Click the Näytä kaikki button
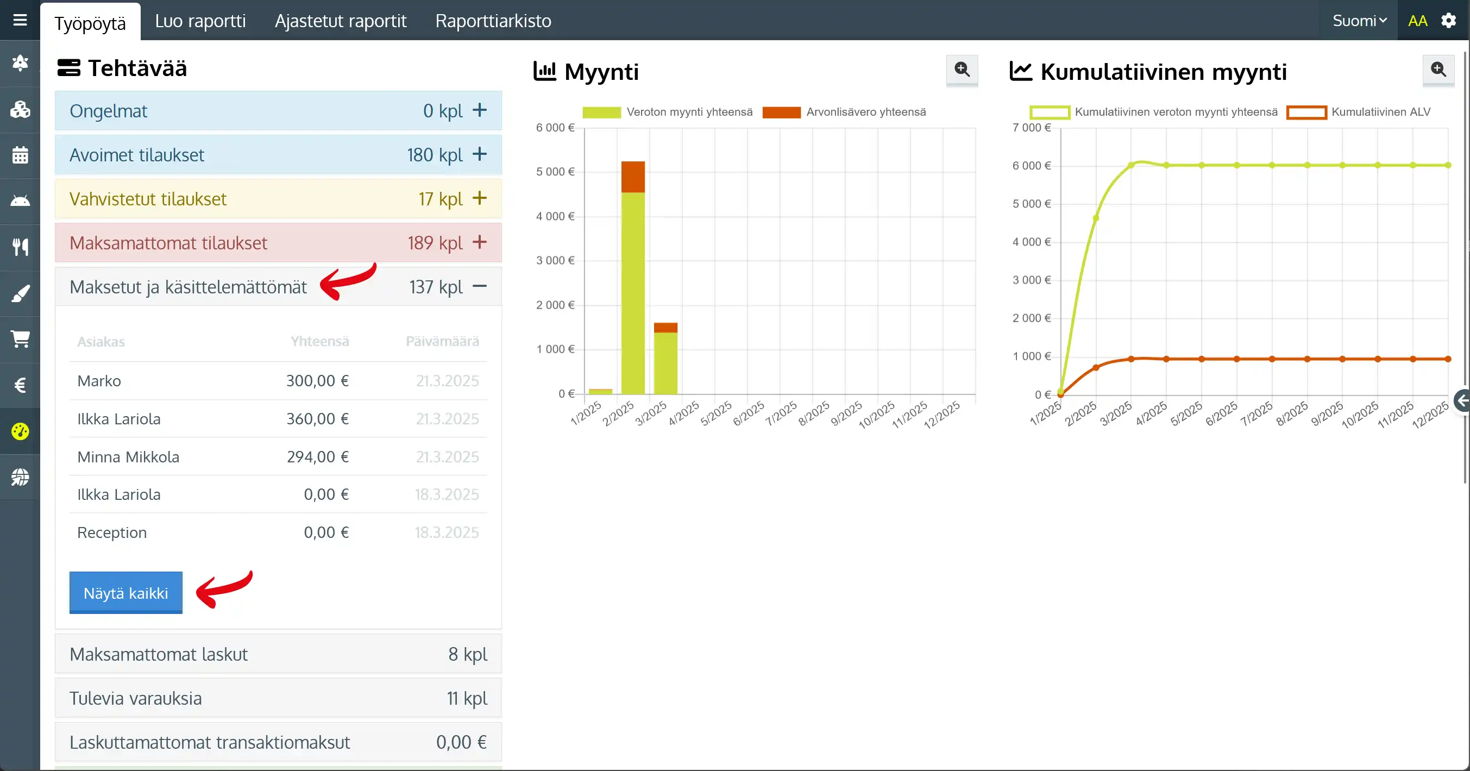This screenshot has height=771, width=1470. [125, 593]
